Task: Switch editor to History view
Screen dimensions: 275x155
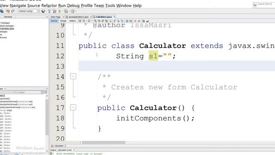Action: [73, 21]
